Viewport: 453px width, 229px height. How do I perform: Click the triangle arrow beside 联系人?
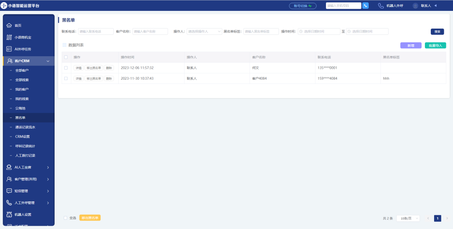(435, 5)
